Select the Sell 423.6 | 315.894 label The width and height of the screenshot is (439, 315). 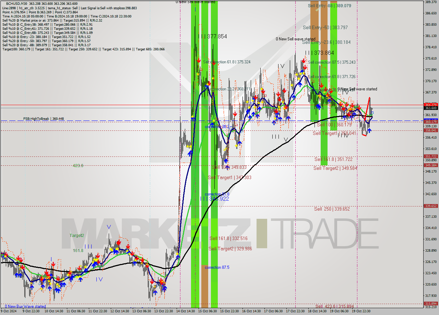coord(334,306)
